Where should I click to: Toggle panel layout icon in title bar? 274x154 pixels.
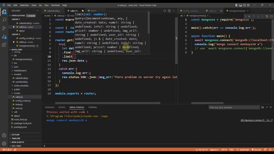(x=241, y=5)
